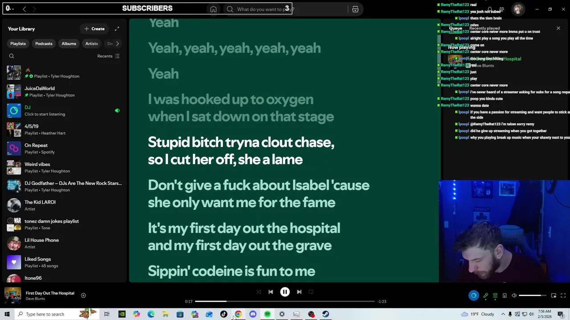This screenshot has width=570, height=320.
Task: Open Lil House Phone artist
Action: 65,243
